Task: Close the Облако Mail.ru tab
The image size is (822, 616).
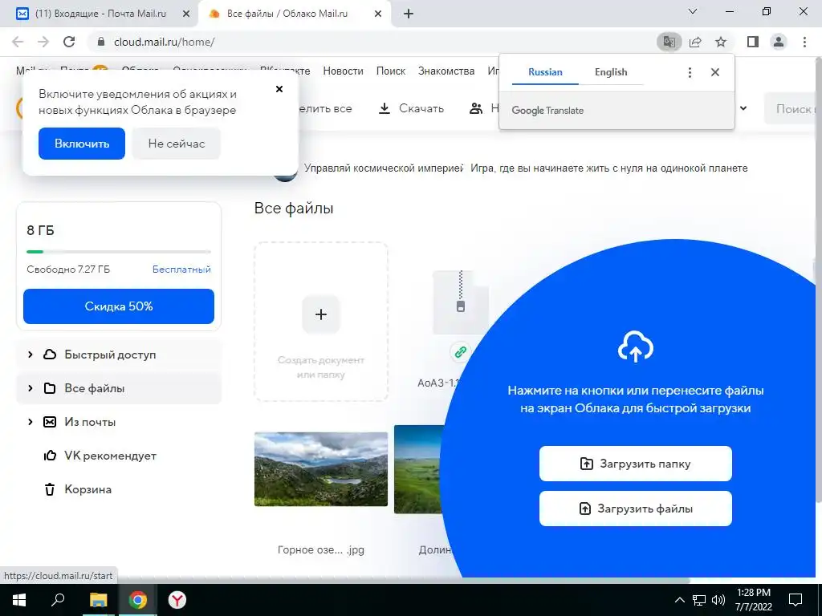Action: 378,14
